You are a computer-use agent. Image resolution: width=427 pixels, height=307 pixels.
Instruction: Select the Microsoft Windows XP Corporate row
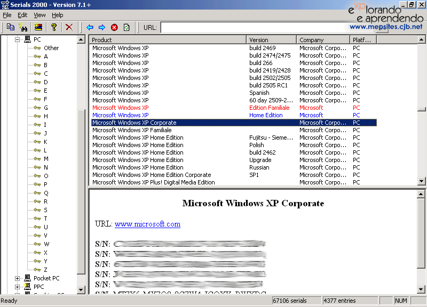[234, 123]
